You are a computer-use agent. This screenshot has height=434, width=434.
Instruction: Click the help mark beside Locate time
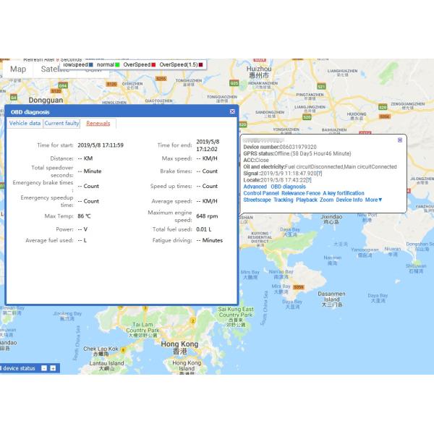(309, 180)
